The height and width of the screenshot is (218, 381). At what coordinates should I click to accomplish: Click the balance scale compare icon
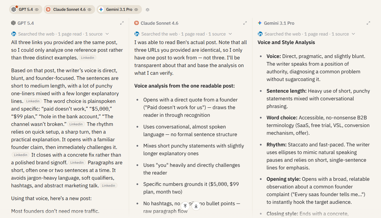point(147,9)
